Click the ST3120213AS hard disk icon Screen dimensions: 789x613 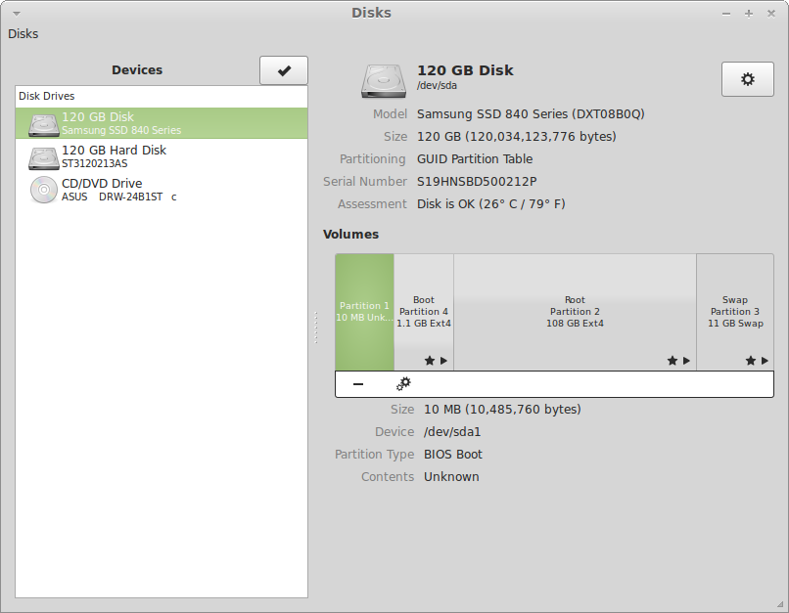point(44,157)
